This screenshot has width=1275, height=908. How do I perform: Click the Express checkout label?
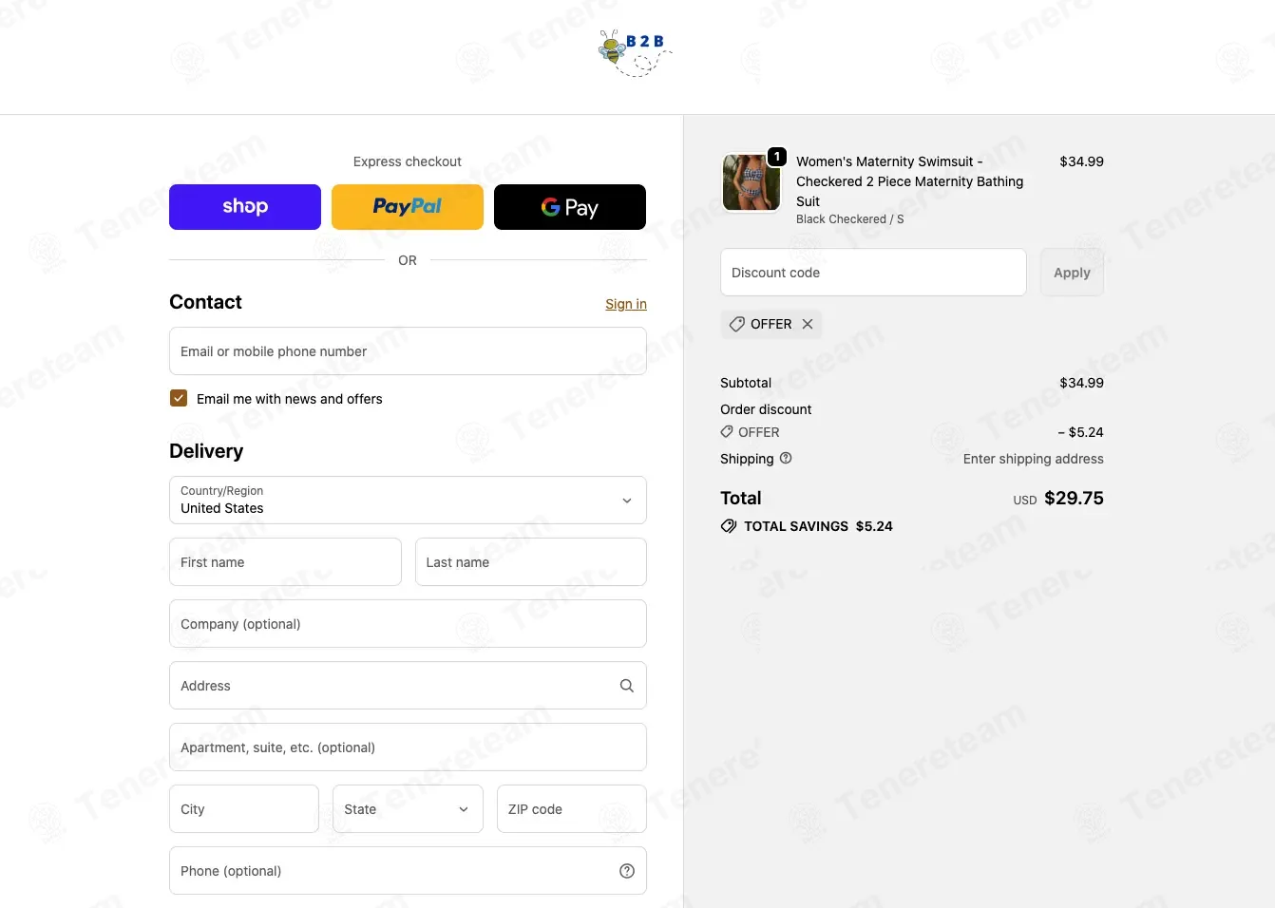(x=408, y=161)
